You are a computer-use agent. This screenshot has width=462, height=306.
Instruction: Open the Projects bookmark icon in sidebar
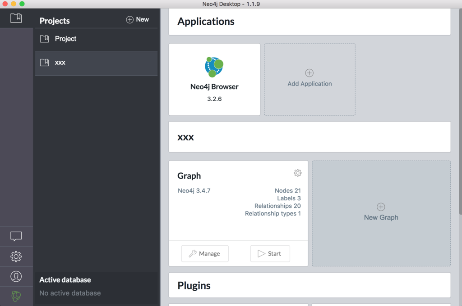coord(16,18)
